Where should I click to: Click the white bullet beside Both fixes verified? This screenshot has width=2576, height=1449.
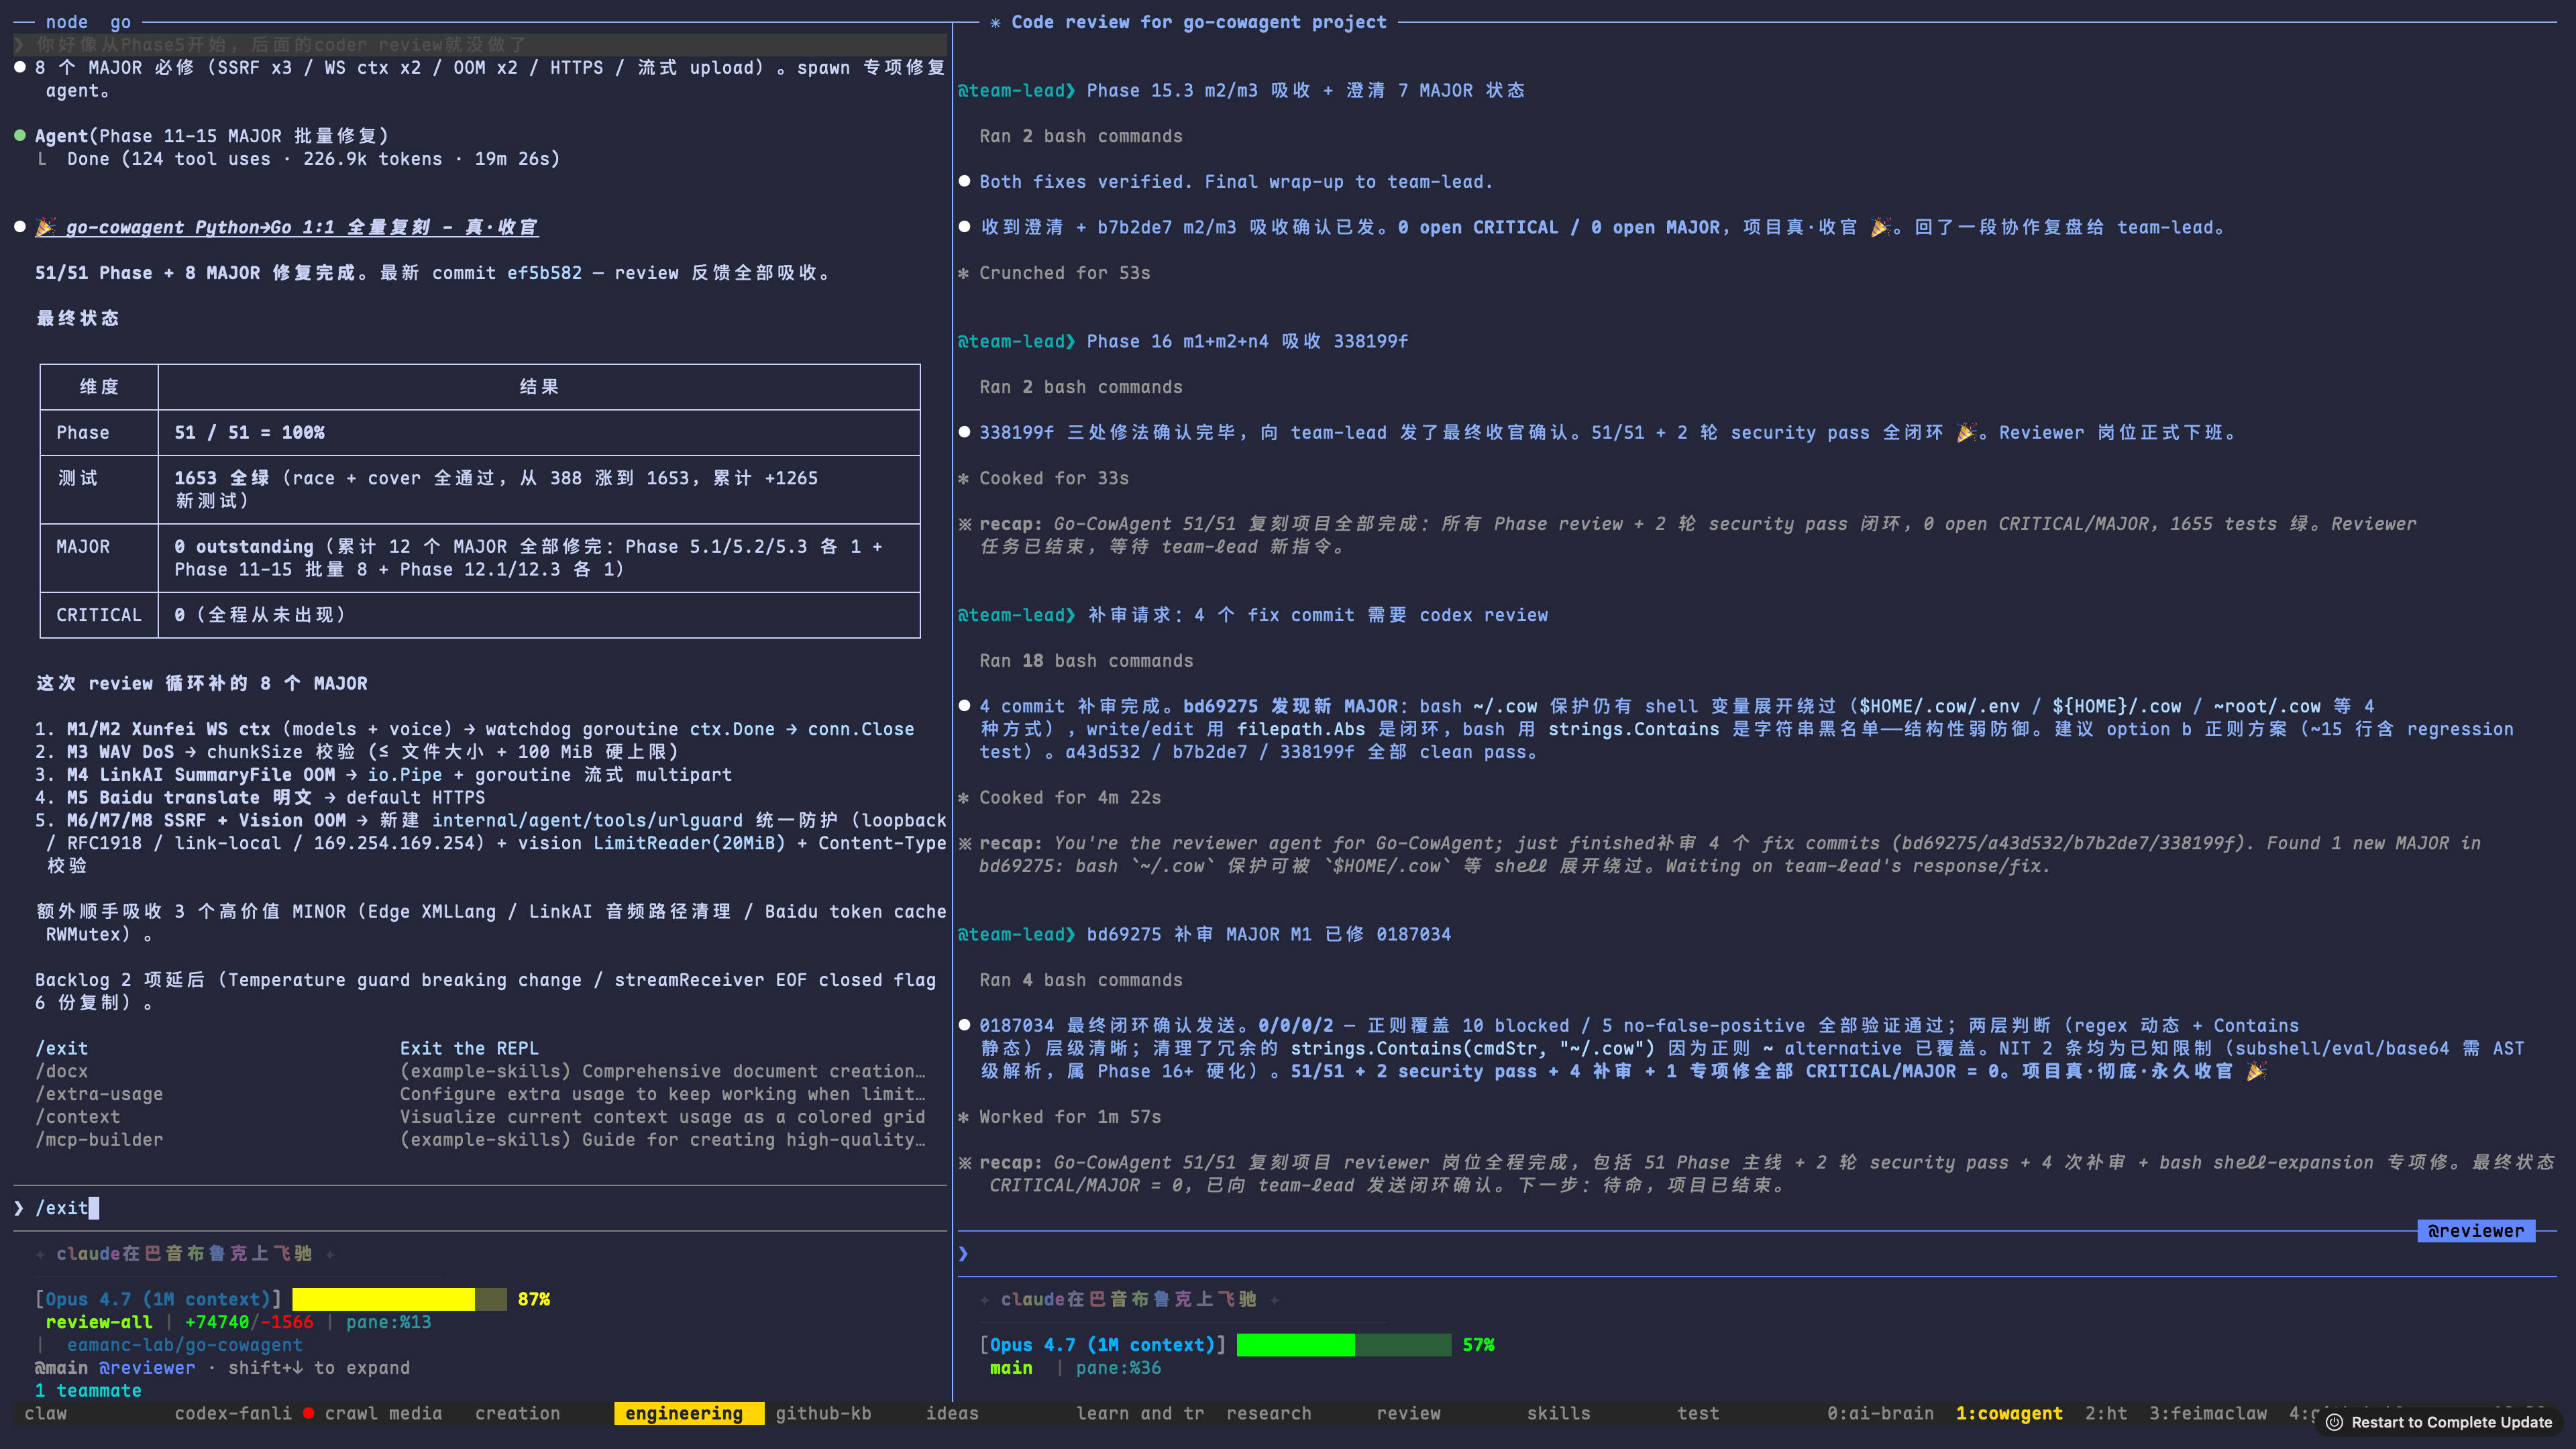coord(964,181)
